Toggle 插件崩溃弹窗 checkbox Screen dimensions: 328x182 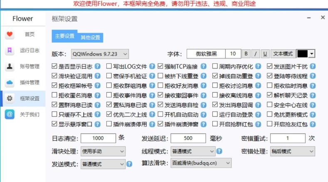point(160,124)
